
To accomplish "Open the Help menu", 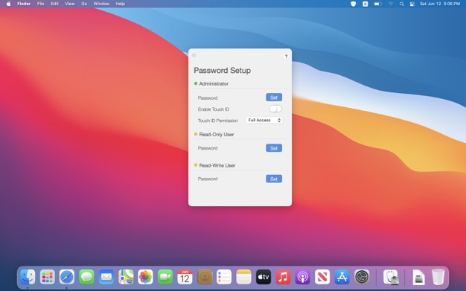I will point(120,4).
